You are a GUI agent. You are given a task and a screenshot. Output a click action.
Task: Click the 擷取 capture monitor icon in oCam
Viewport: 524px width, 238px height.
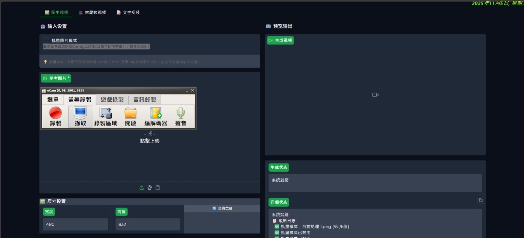point(81,116)
